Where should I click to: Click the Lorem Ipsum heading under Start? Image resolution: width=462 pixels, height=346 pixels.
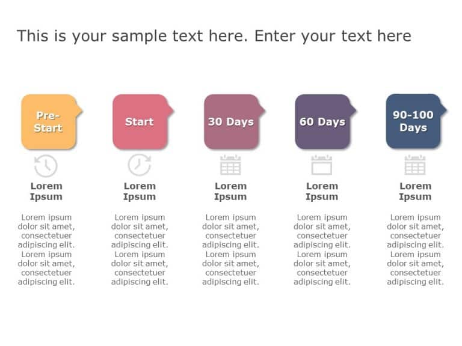pos(140,191)
